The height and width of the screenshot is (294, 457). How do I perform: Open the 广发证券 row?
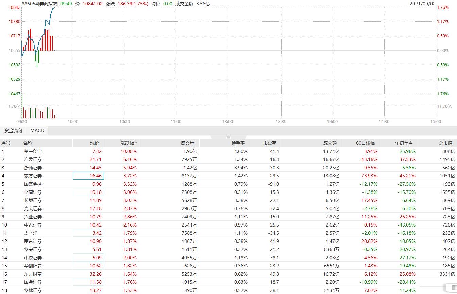tap(228, 159)
